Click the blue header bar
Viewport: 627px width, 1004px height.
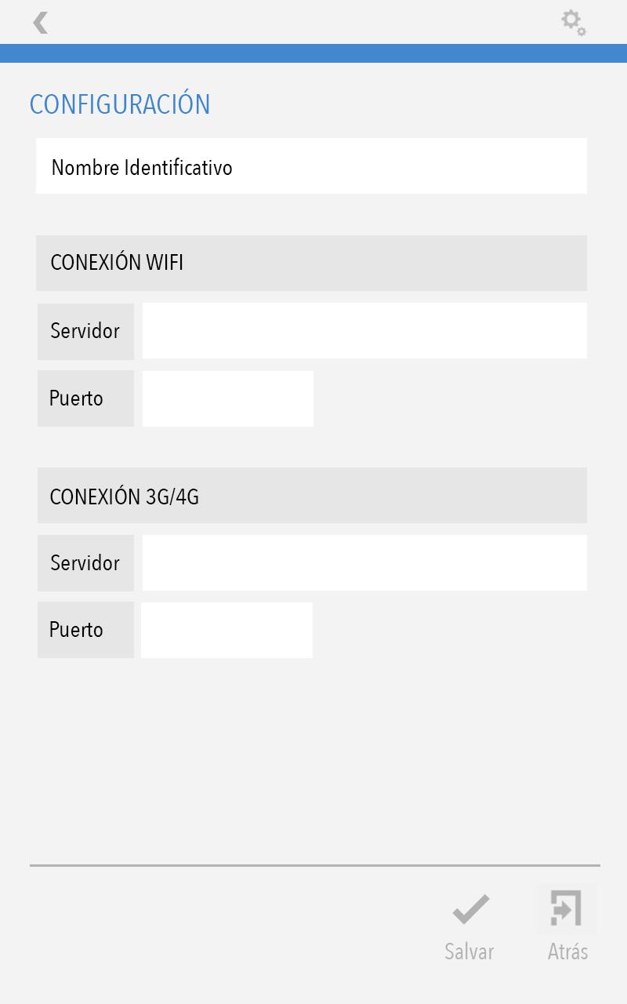click(313, 53)
